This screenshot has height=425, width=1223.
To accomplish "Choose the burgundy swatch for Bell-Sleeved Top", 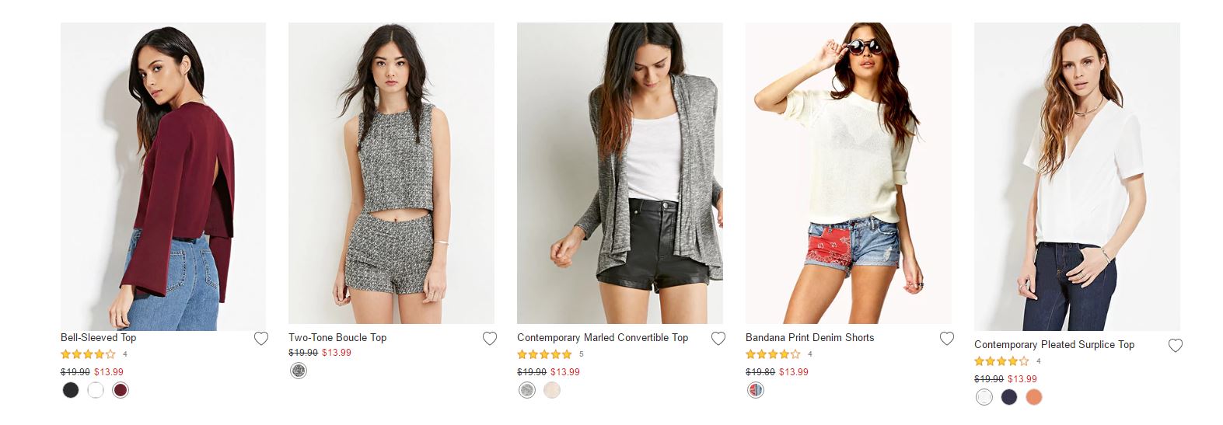I will point(120,390).
